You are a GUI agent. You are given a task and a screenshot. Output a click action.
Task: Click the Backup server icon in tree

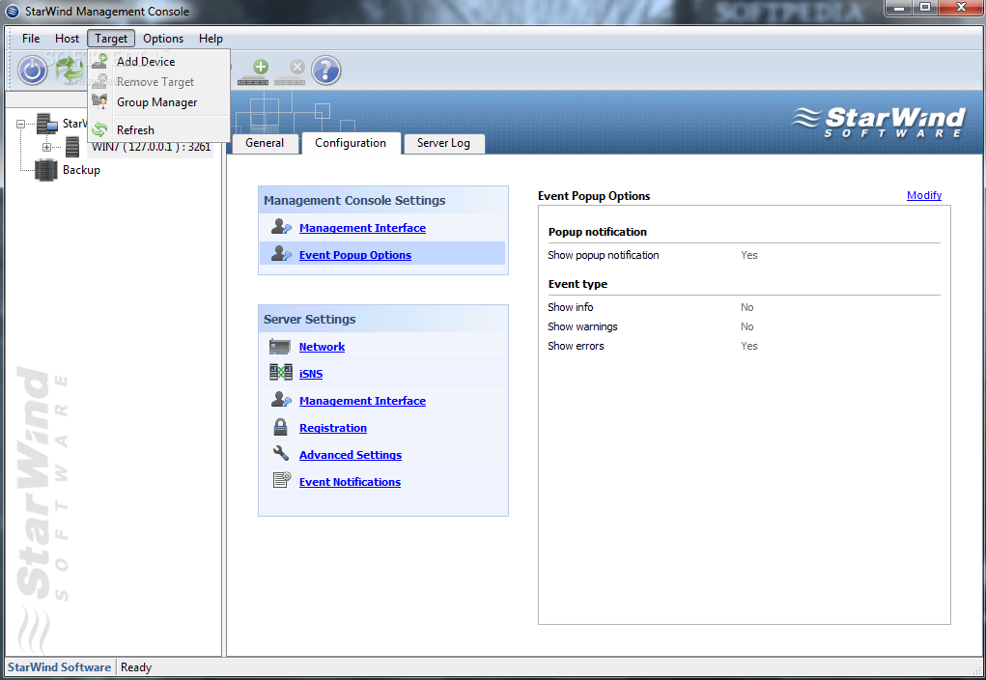pos(46,170)
